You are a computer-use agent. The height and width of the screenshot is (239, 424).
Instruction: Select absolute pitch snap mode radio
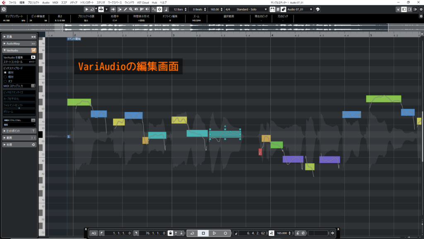coord(5,73)
